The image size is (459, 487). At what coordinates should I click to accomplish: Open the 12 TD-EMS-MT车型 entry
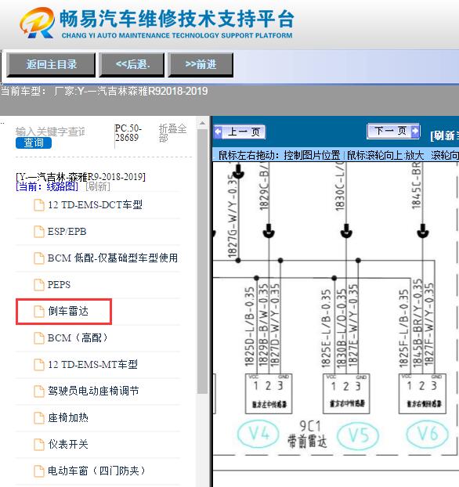click(x=92, y=364)
